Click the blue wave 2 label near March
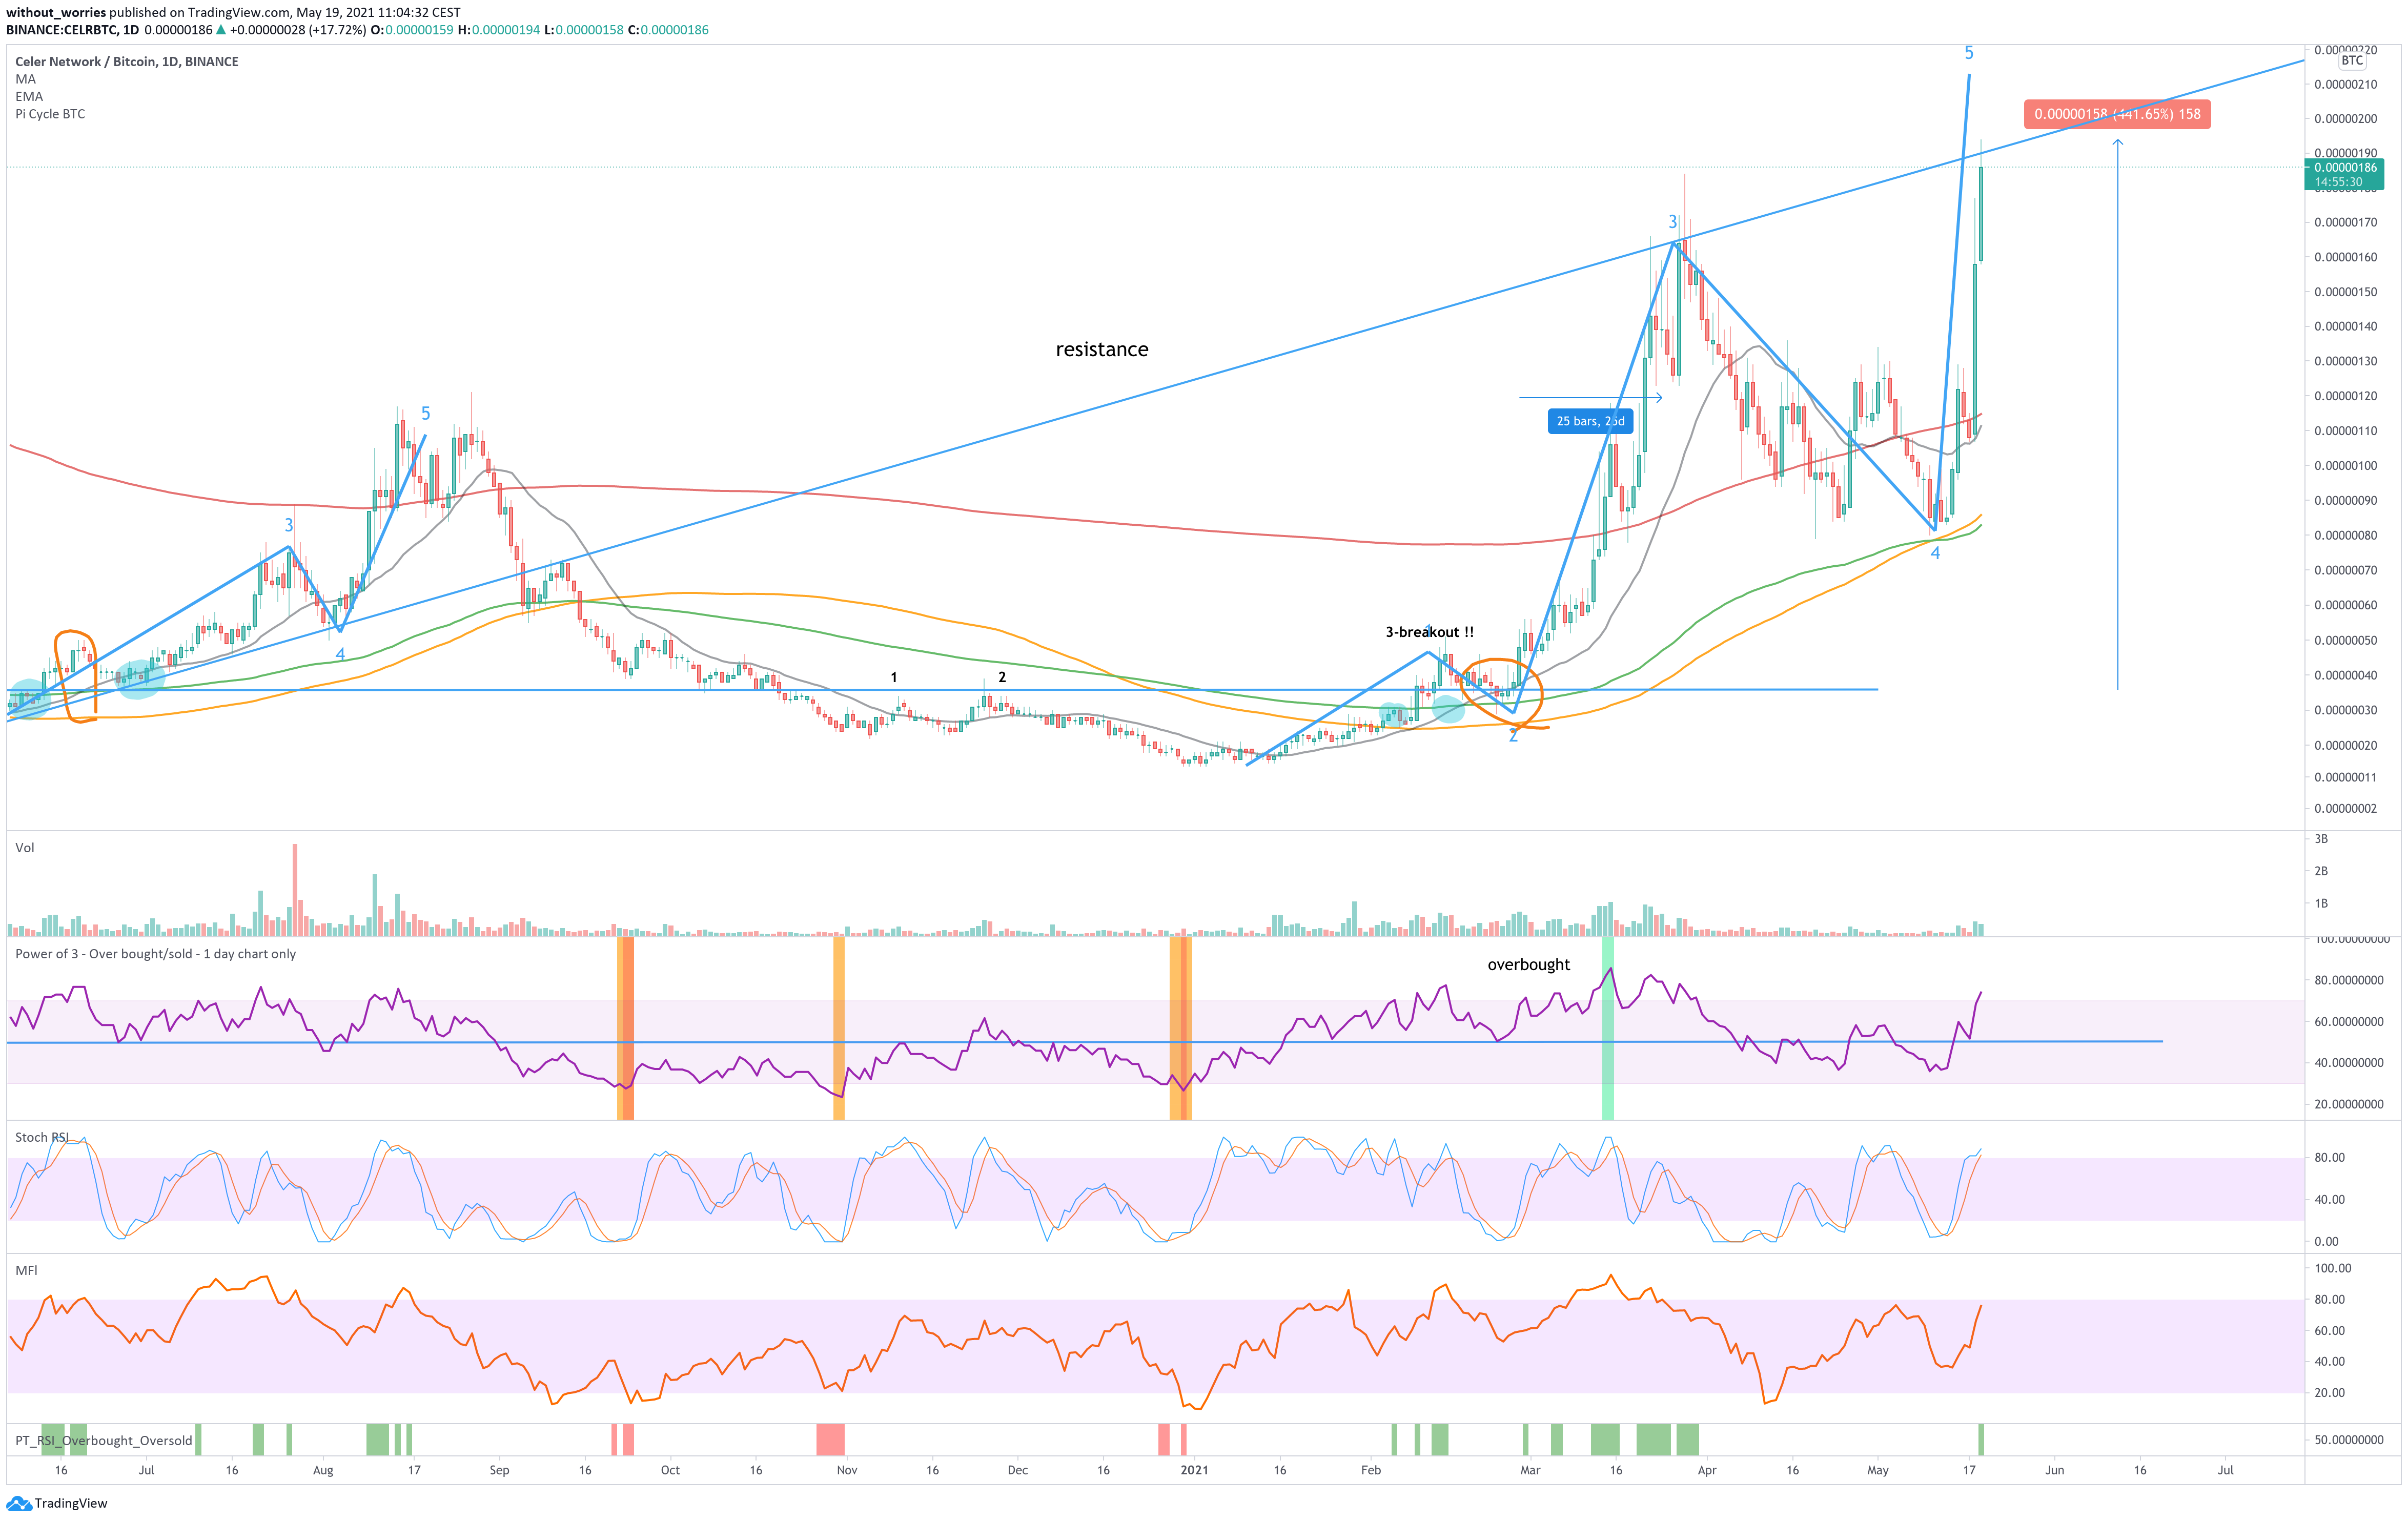Viewport: 2408px width, 1522px height. 1513,736
